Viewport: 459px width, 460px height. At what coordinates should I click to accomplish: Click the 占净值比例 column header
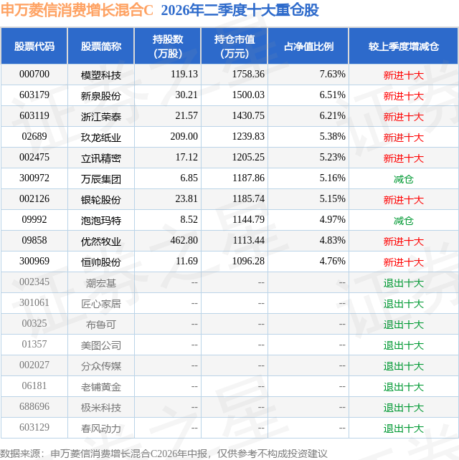click(x=308, y=47)
